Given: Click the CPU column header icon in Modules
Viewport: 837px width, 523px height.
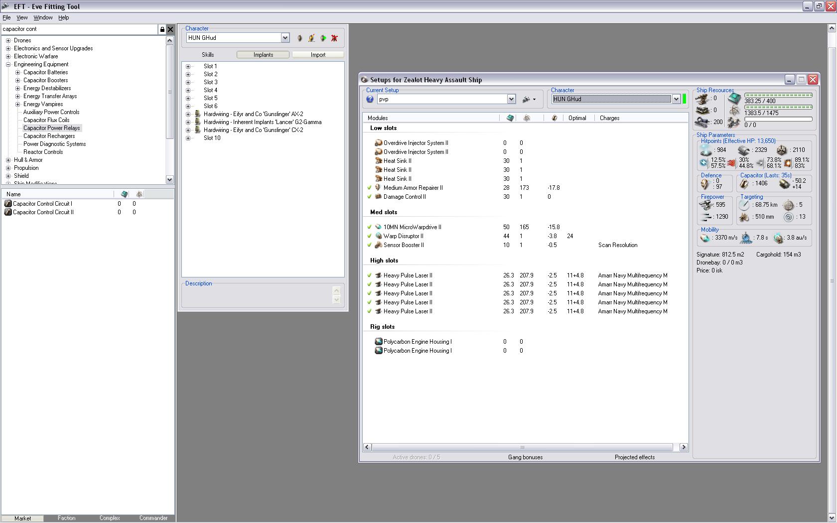Looking at the screenshot, I should tap(510, 118).
